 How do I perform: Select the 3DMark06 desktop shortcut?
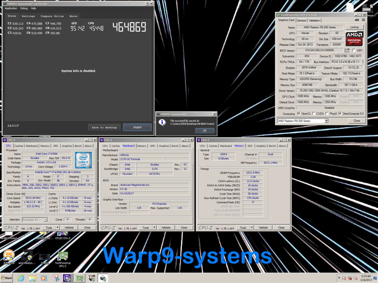pos(9,257)
